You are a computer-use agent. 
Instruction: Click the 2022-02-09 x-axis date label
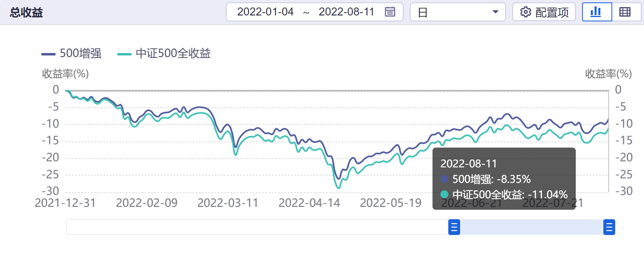(x=146, y=203)
